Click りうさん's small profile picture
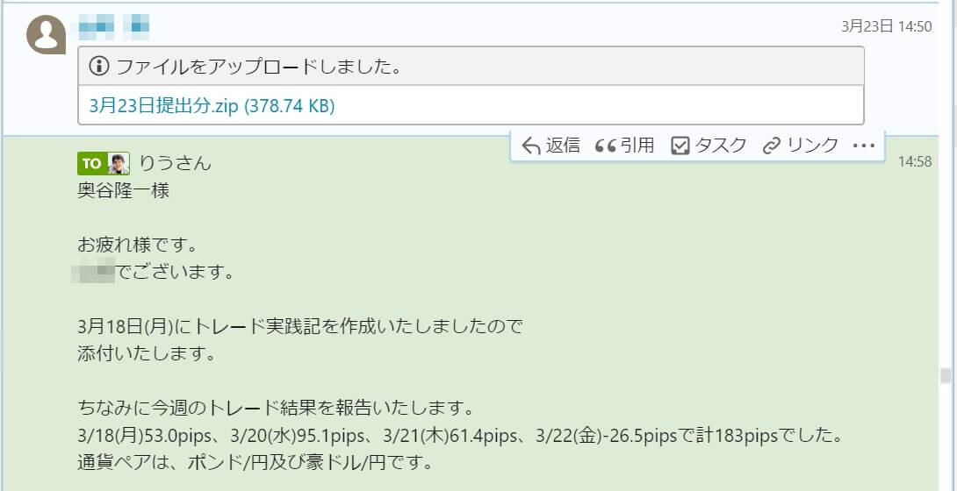Viewport: 957px width, 491px height. click(x=119, y=163)
